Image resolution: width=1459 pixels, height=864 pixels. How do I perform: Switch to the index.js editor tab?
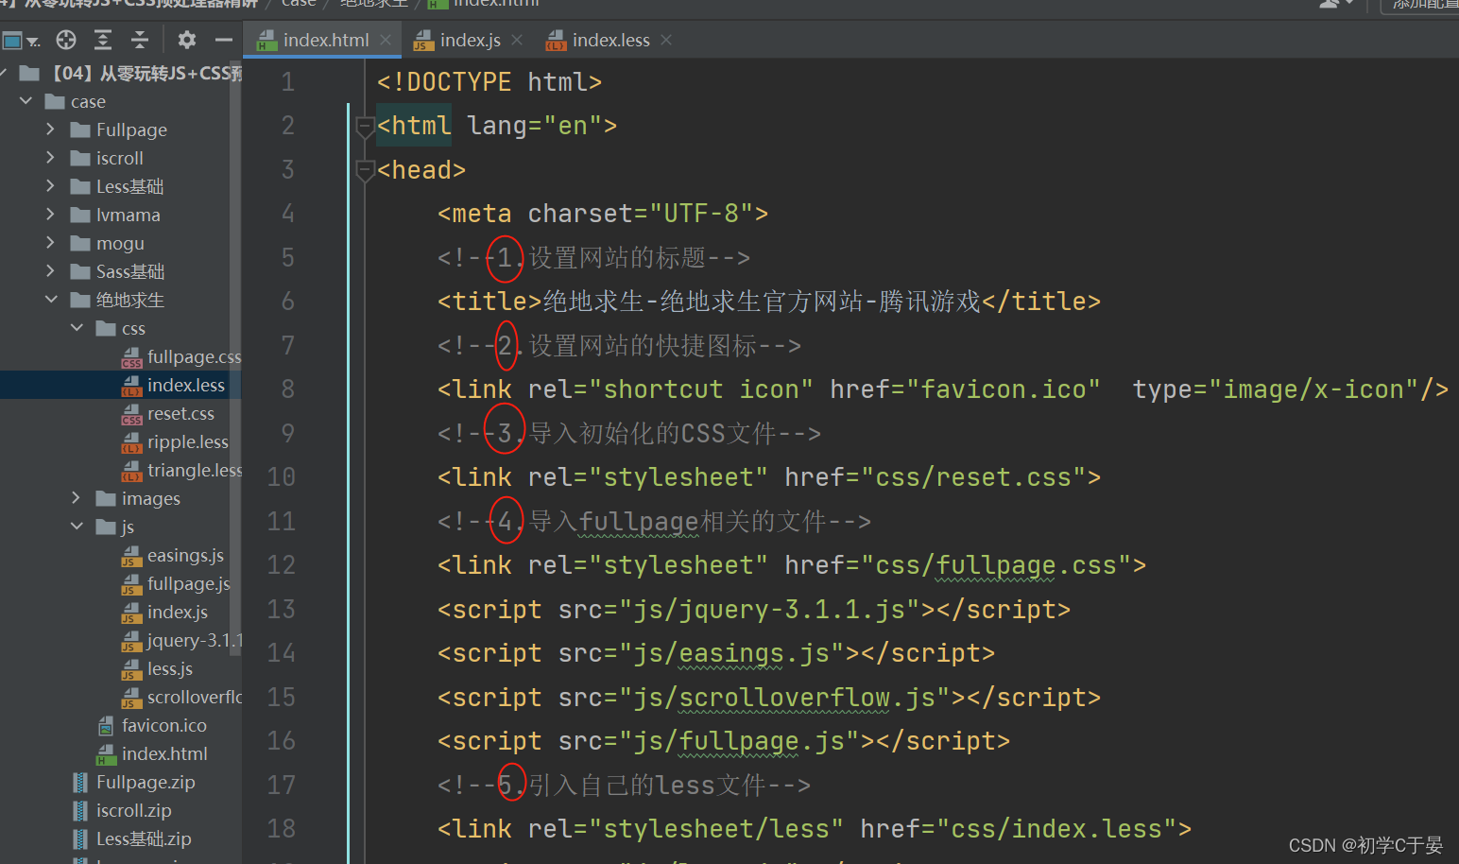click(470, 40)
